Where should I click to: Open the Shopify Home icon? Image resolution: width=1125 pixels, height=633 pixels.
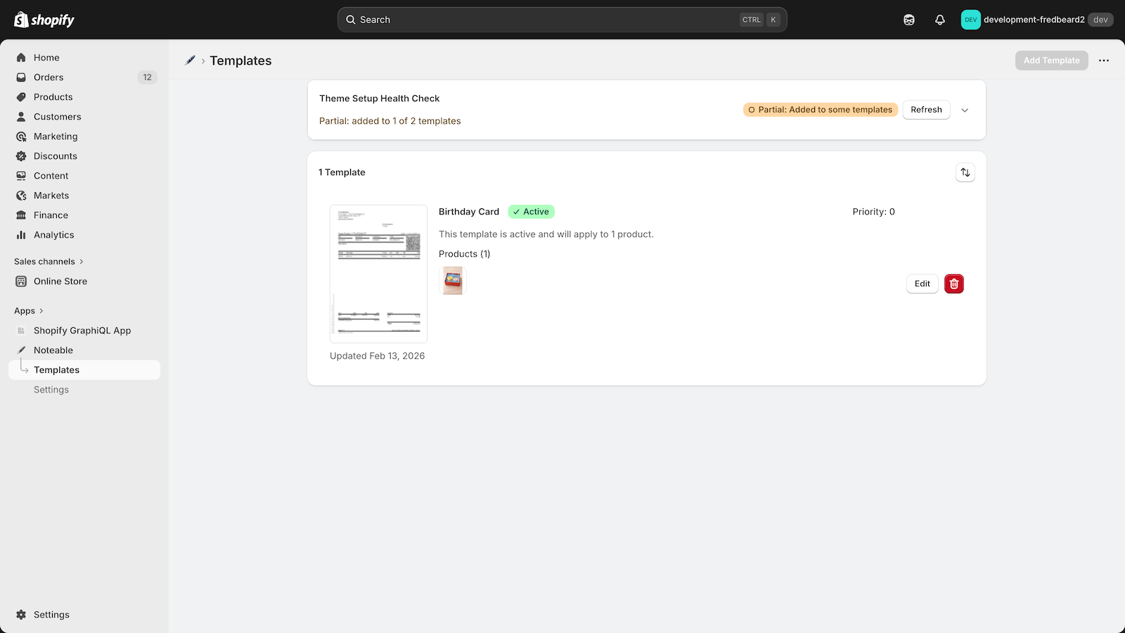tap(22, 57)
